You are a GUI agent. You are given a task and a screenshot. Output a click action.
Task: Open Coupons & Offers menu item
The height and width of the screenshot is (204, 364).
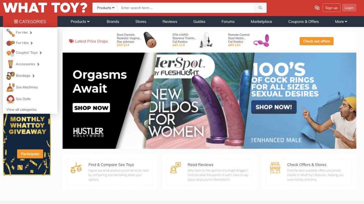pyautogui.click(x=304, y=22)
